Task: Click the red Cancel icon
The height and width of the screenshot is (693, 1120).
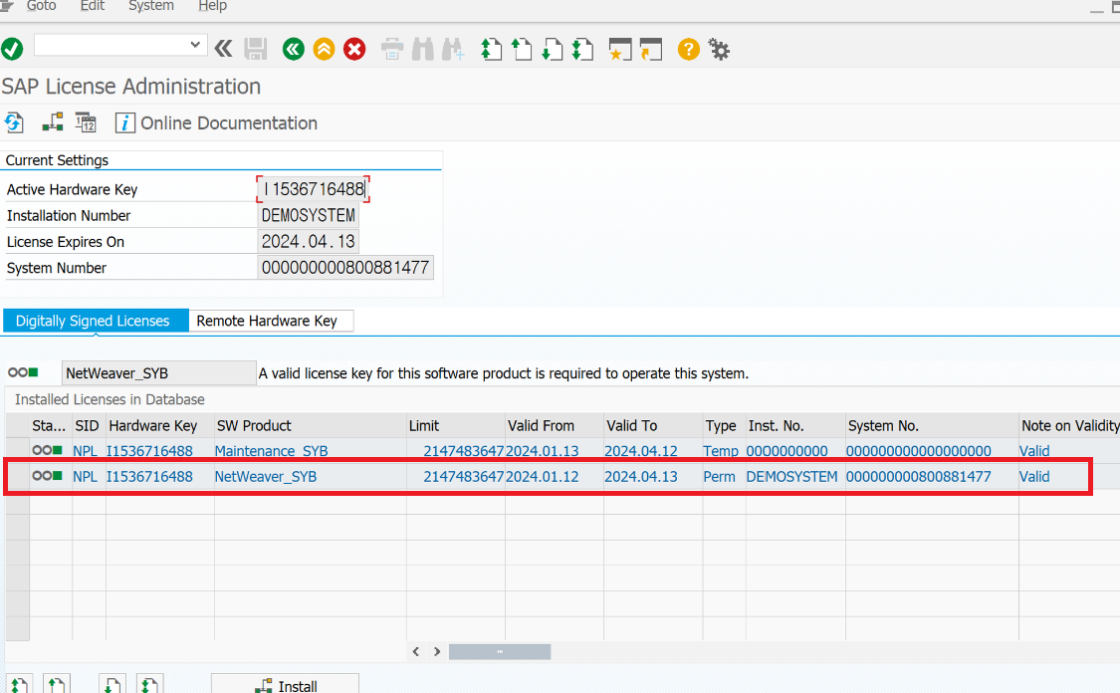Action: pyautogui.click(x=354, y=50)
